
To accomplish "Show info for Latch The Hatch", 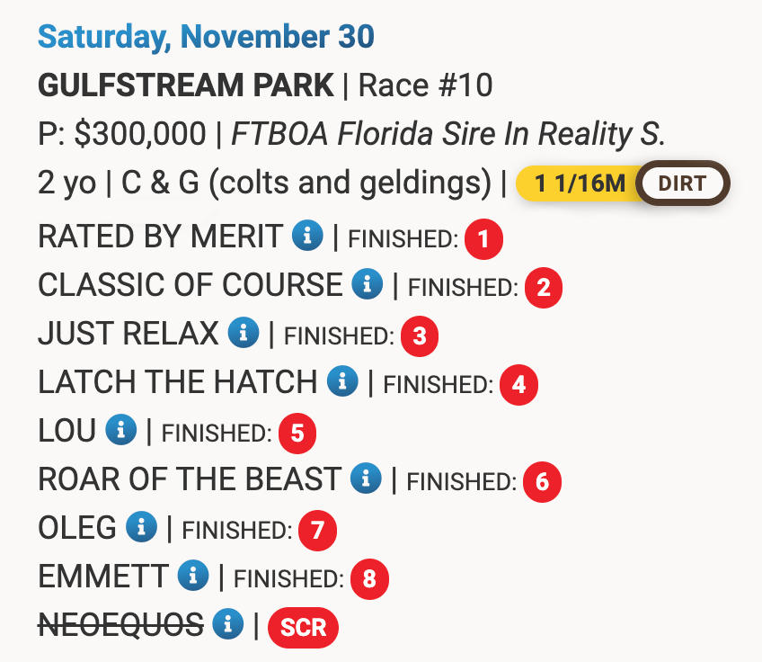I will click(342, 380).
